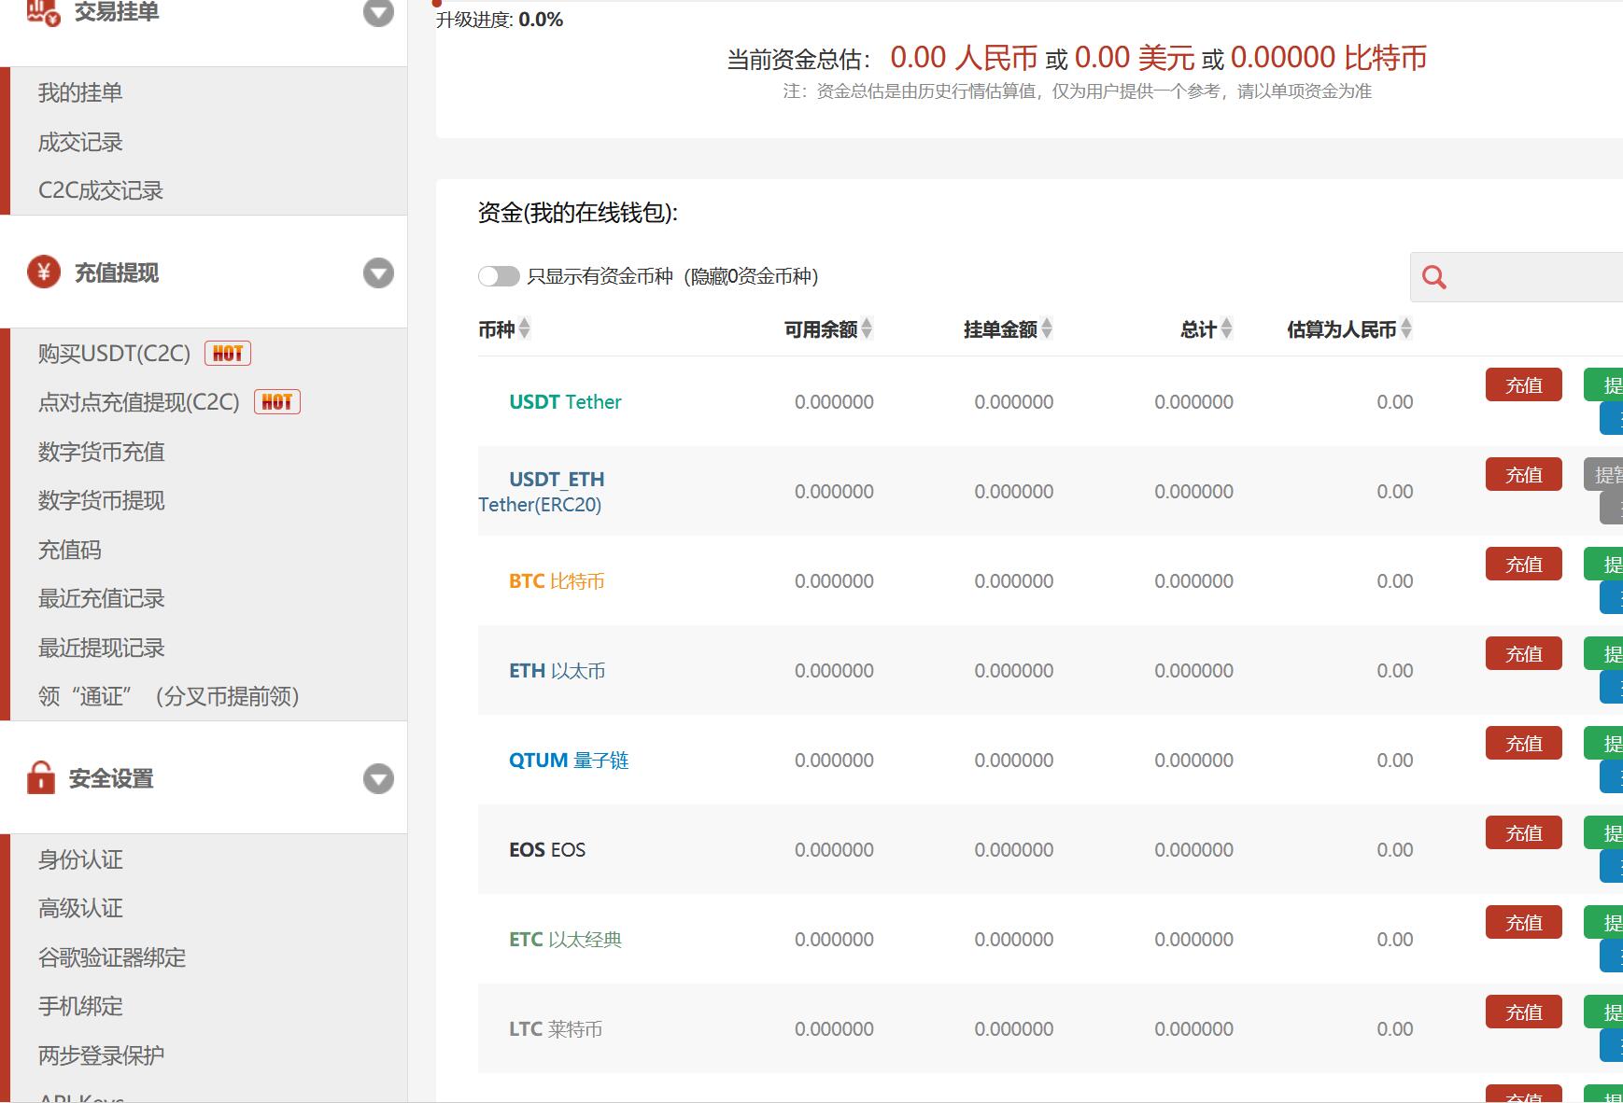
Task: Open 领"通证"(分叉币提前领) menu item
Action: 168,696
